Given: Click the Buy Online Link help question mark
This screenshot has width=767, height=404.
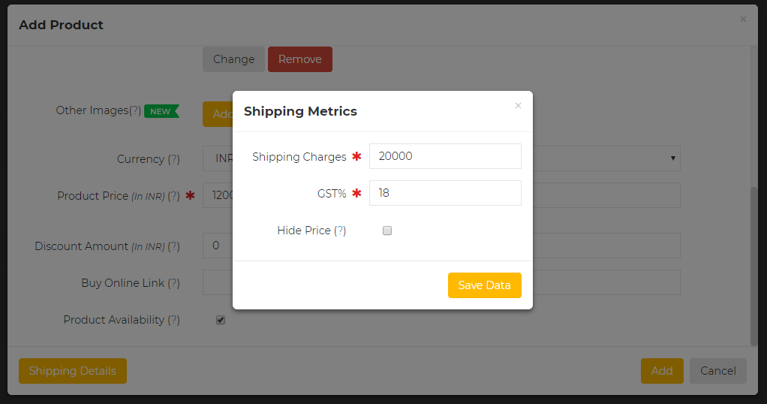Looking at the screenshot, I should tap(173, 283).
